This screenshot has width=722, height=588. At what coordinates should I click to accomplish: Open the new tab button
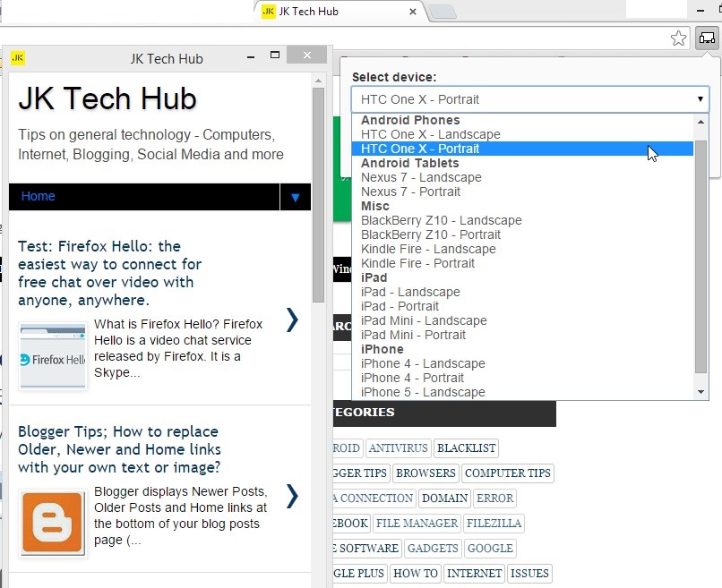point(443,12)
